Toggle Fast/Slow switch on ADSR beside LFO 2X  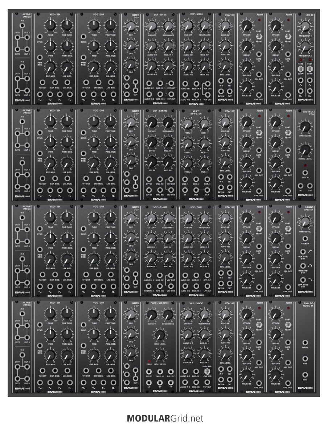coord(288,37)
